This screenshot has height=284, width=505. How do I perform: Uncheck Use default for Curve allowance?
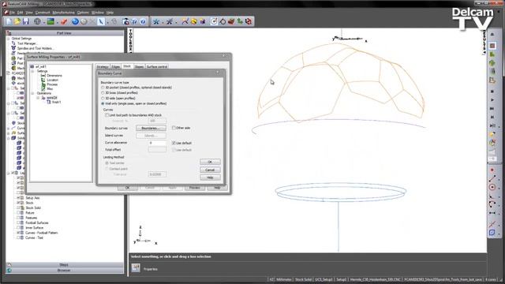174,143
